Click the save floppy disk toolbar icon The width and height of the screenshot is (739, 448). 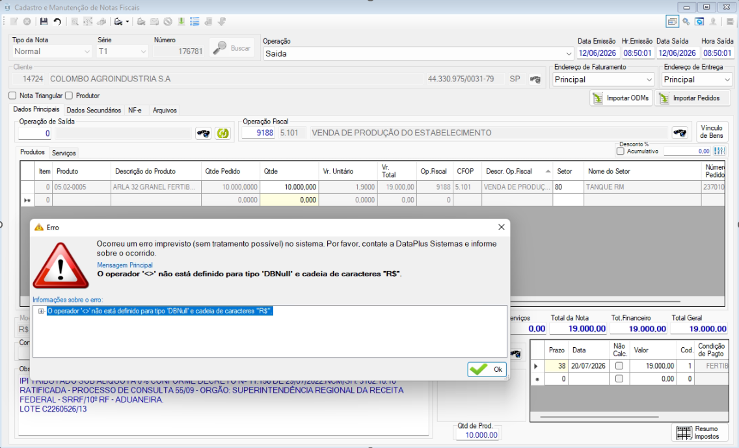pyautogui.click(x=44, y=21)
